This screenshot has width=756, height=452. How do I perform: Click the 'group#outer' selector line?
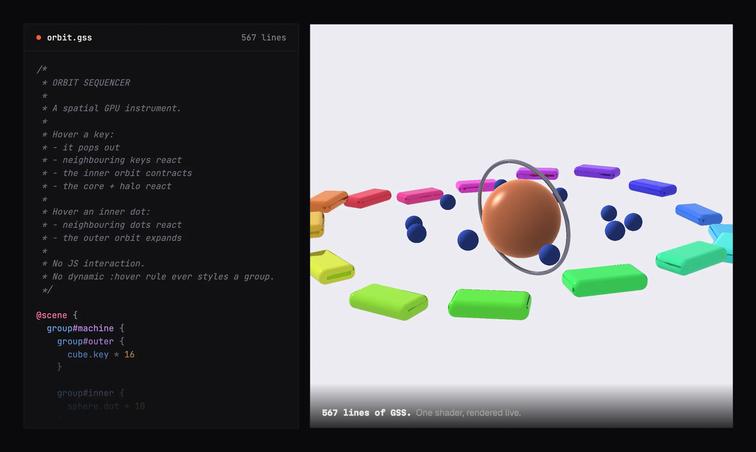(90, 341)
